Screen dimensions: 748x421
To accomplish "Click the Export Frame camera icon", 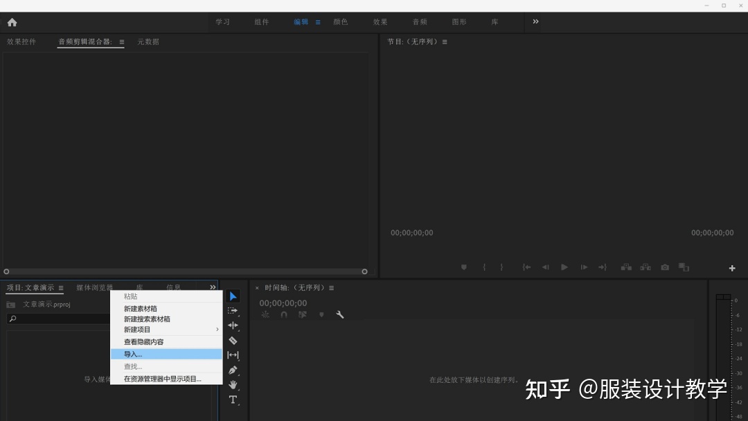I will 665,267.
